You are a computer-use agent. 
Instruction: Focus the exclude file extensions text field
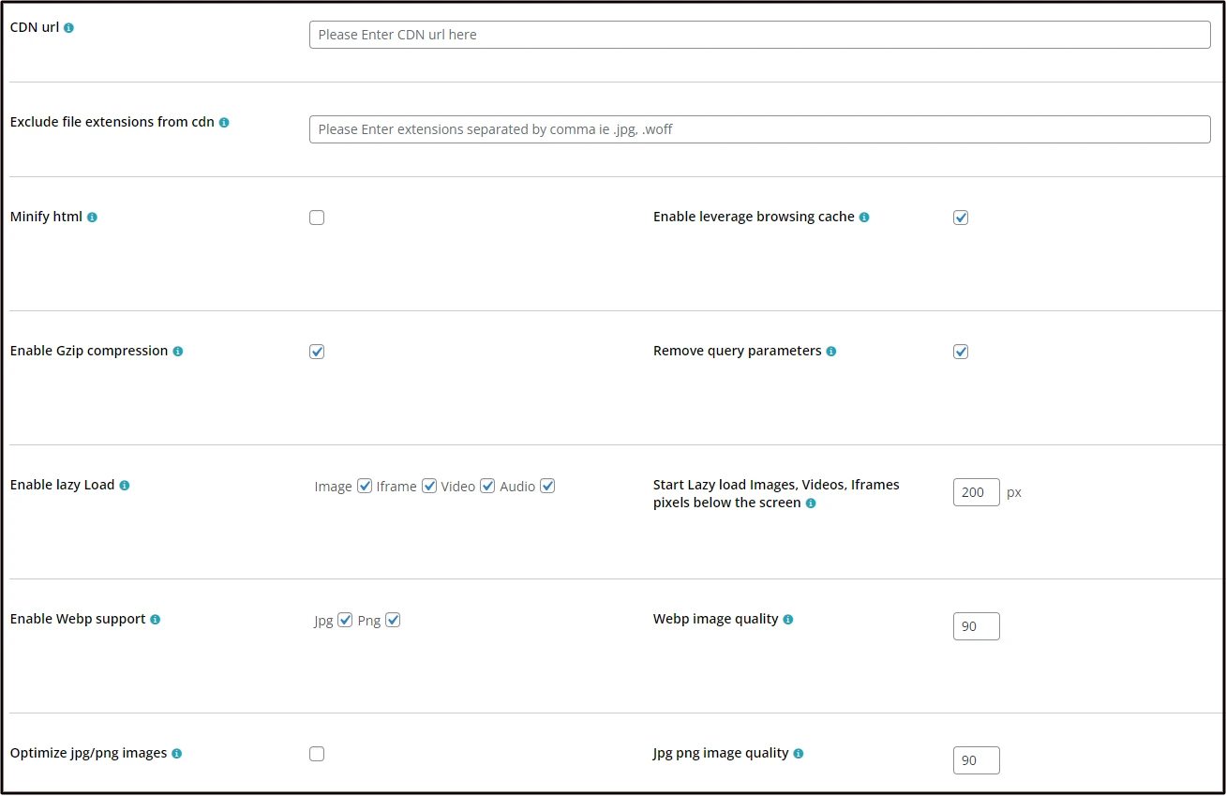point(759,129)
